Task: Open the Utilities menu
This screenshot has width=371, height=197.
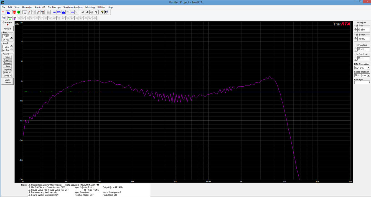Action: click(101, 7)
